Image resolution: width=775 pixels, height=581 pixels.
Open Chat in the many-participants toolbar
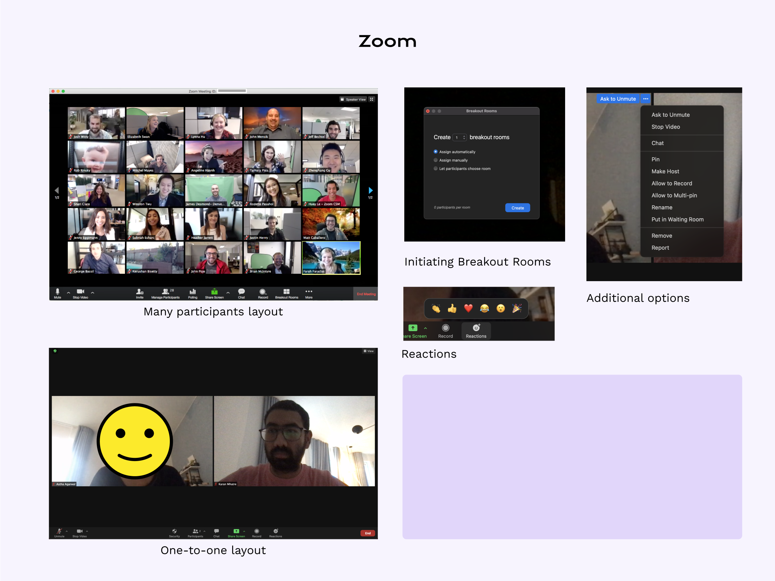pos(242,293)
